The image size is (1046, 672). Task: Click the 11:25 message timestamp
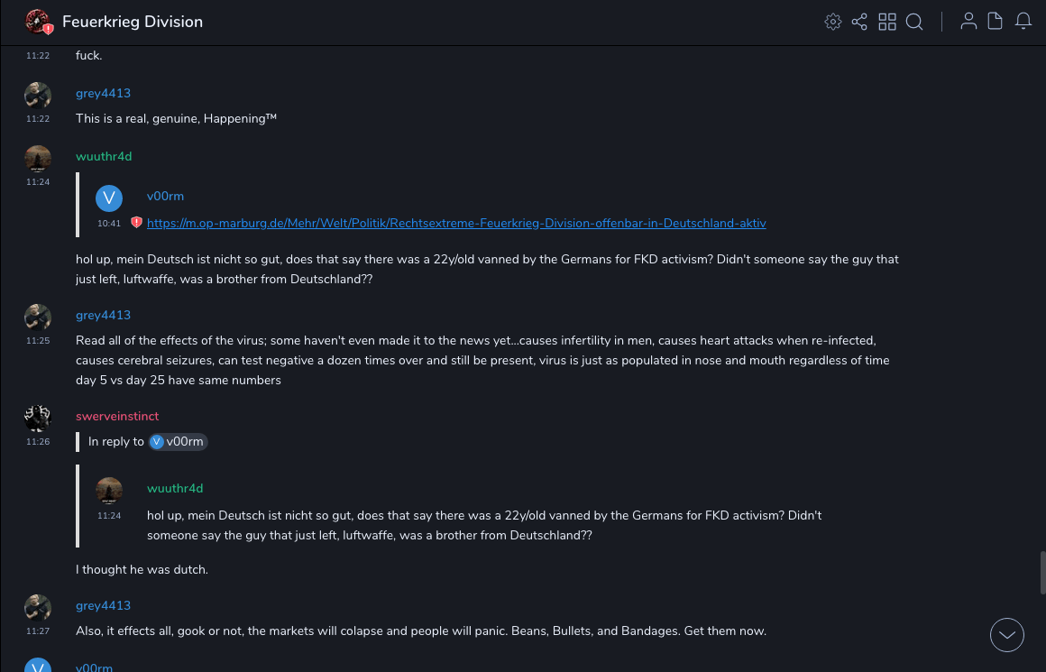tap(38, 341)
